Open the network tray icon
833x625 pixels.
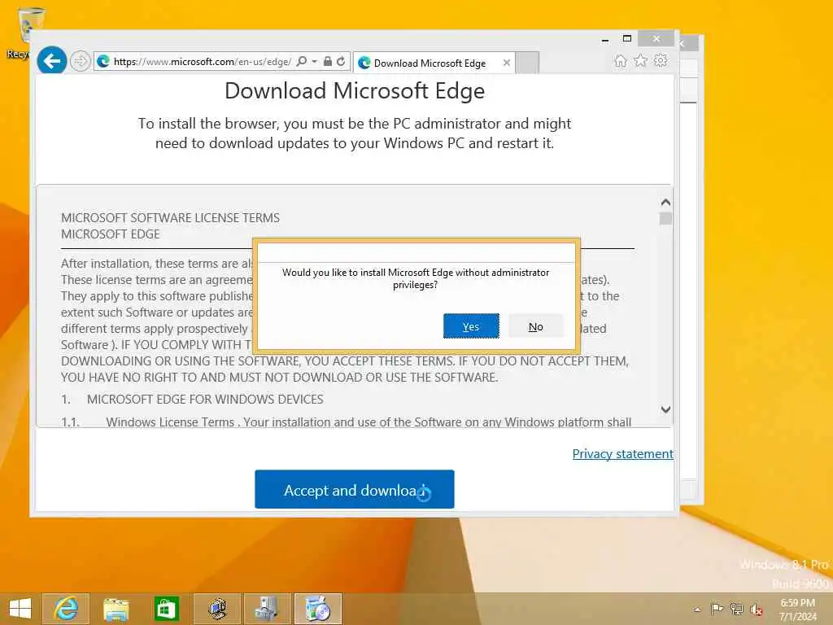click(736, 609)
